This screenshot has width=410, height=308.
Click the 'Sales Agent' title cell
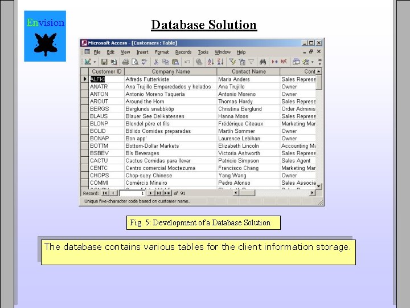tap(298, 160)
